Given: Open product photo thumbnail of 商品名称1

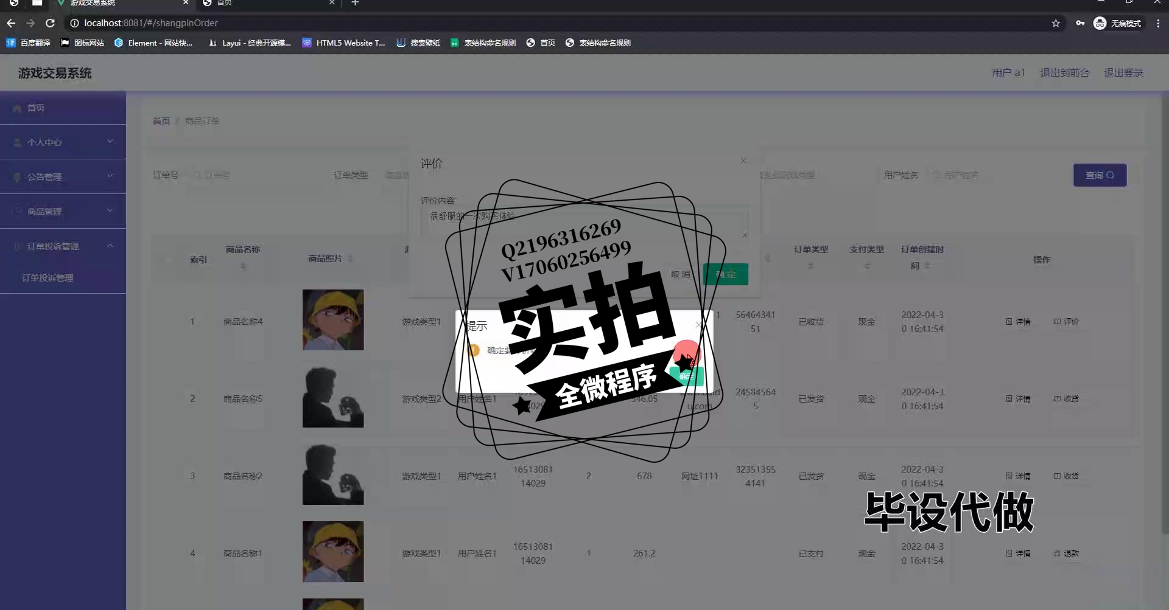Looking at the screenshot, I should point(333,552).
